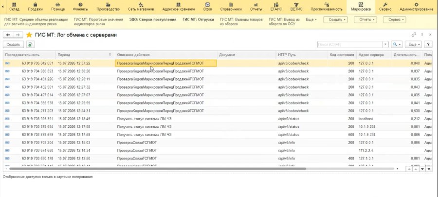438x197 pixels.
Task: Click the Создать button above the list
Action: [x=13, y=44]
